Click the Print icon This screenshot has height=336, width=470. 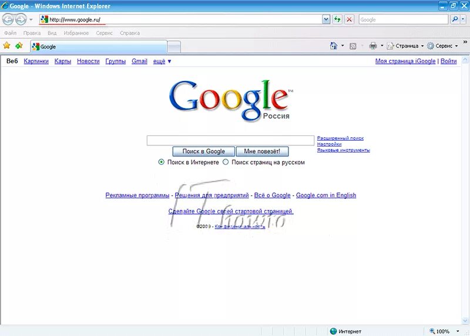pyautogui.click(x=373, y=46)
